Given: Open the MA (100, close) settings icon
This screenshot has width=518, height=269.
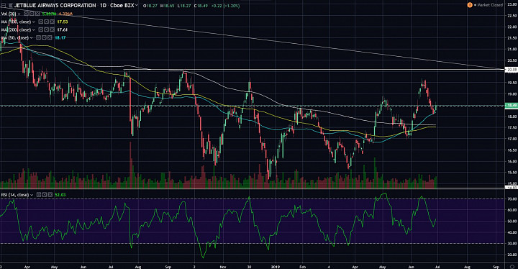Looking at the screenshot, I should click(x=46, y=22).
